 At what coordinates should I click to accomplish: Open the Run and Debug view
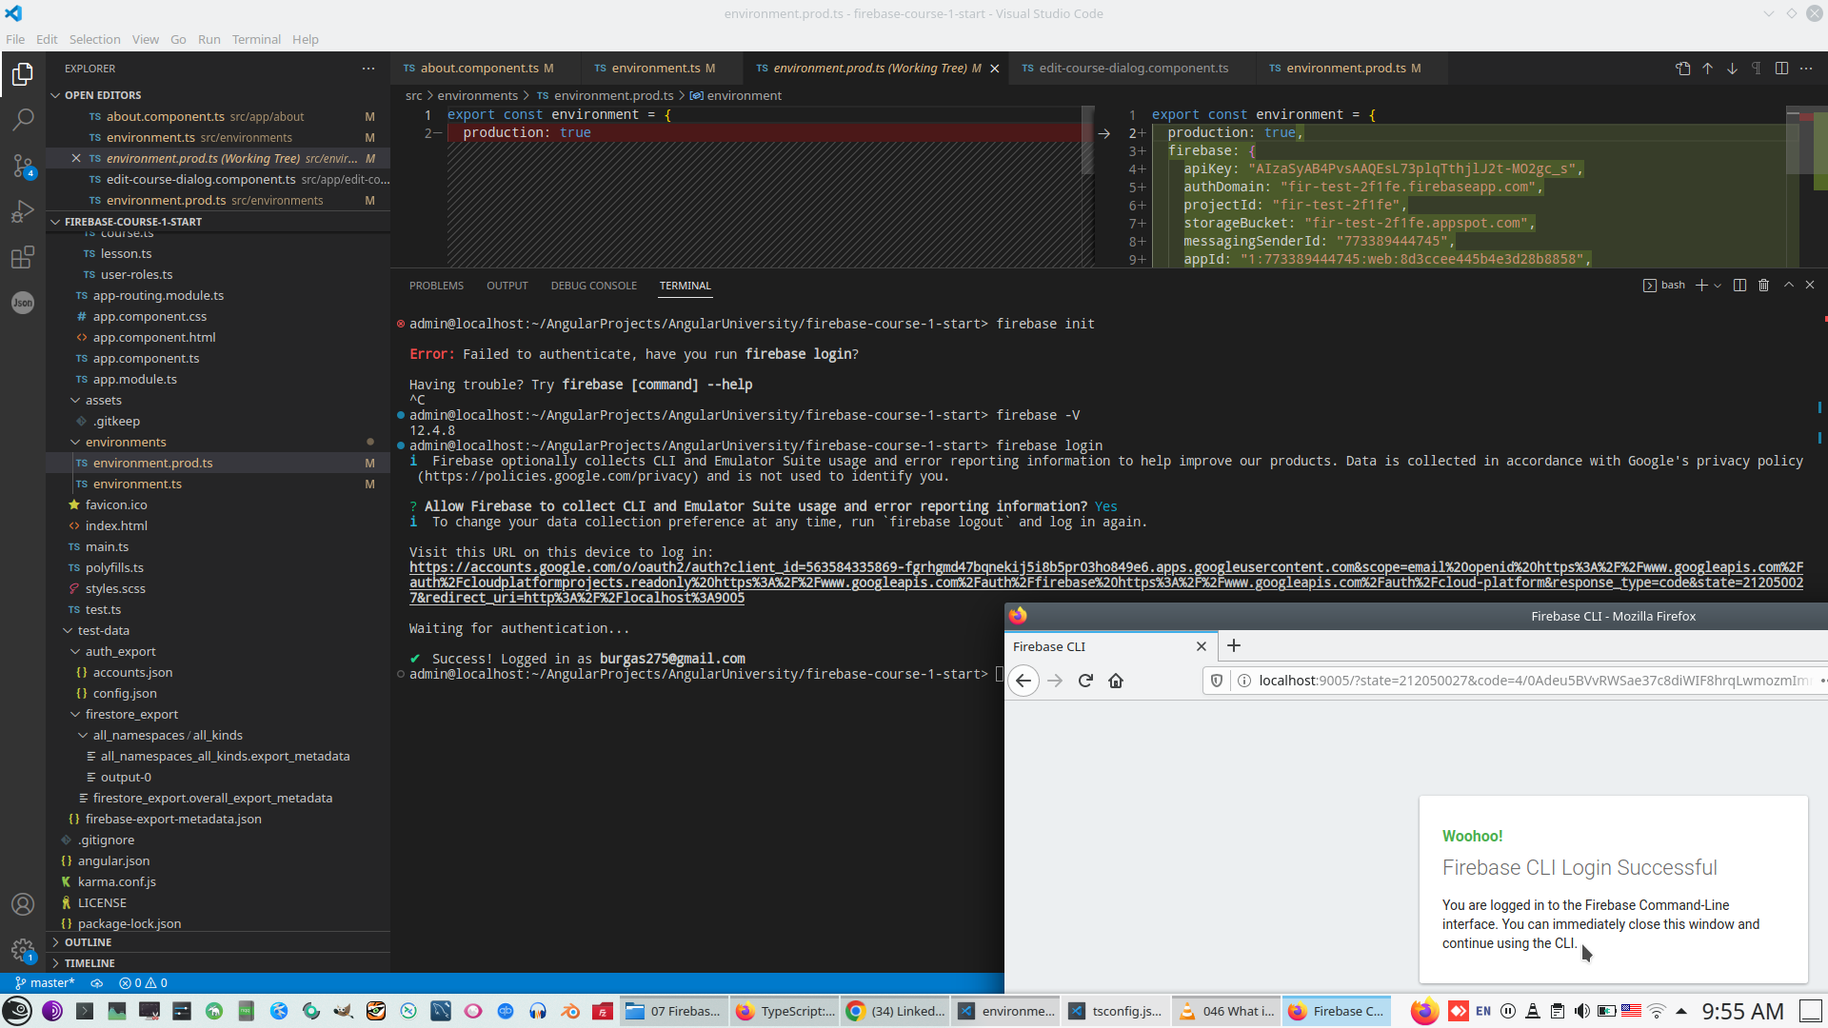click(23, 211)
